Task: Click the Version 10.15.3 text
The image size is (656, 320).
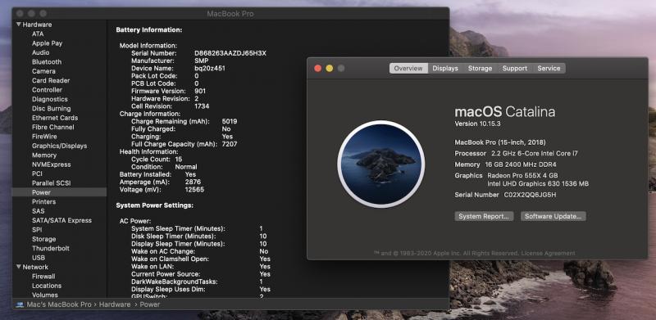Action: click(478, 124)
